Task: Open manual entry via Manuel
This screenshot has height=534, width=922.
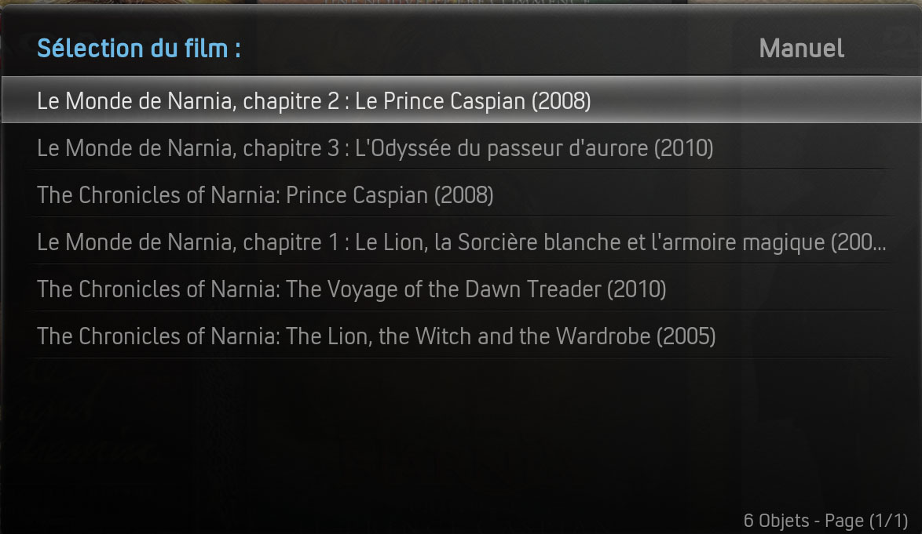Action: 801,49
